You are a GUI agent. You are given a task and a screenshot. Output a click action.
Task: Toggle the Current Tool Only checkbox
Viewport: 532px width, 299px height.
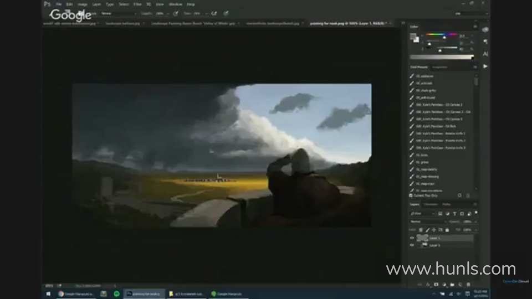[411, 195]
